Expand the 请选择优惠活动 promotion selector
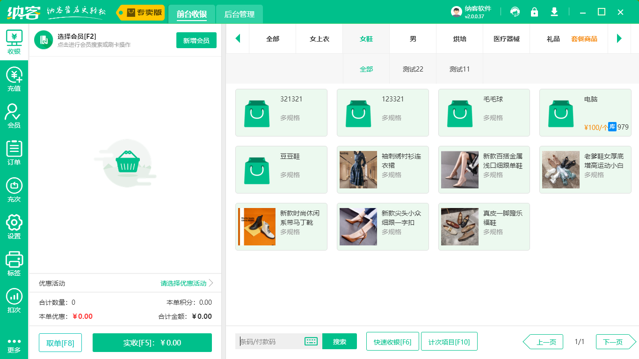Image resolution: width=639 pixels, height=359 pixels. click(183, 283)
